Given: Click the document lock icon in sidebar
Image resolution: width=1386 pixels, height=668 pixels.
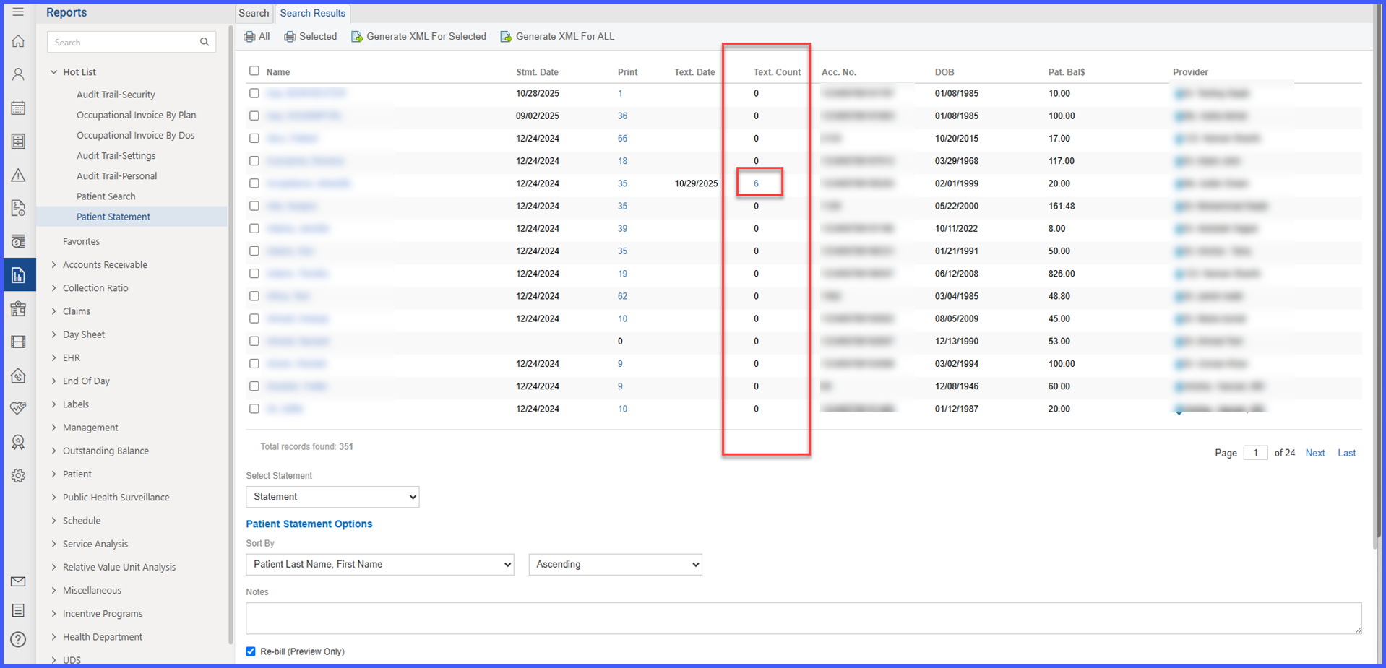Looking at the screenshot, I should pyautogui.click(x=18, y=208).
